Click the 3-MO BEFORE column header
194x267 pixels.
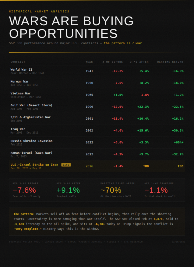[x=112, y=62]
